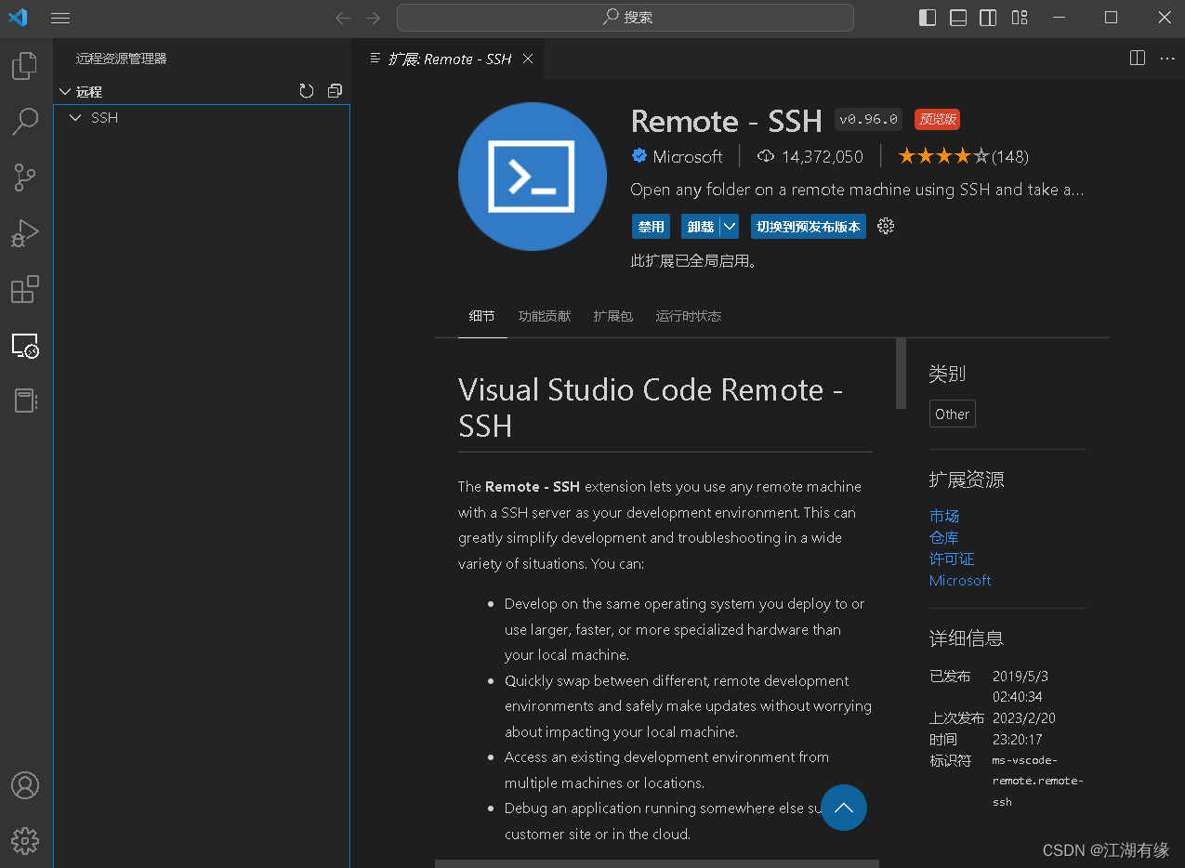
Task: Open the Run and Debug view
Action: pyautogui.click(x=25, y=233)
